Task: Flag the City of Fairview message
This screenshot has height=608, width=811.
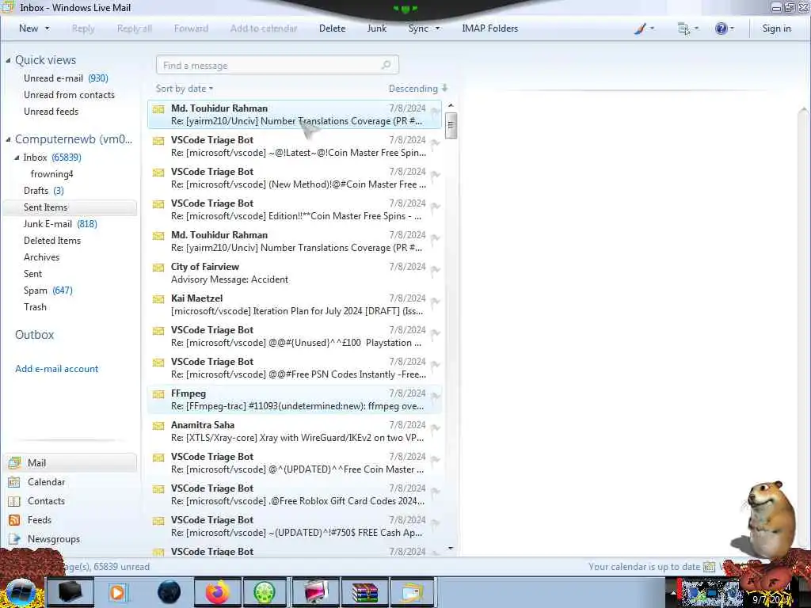Action: pos(435,270)
